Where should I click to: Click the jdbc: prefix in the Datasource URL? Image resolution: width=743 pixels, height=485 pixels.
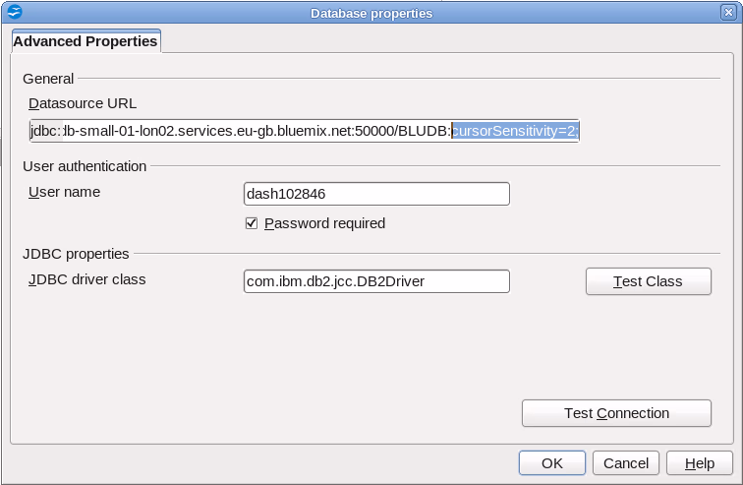45,131
